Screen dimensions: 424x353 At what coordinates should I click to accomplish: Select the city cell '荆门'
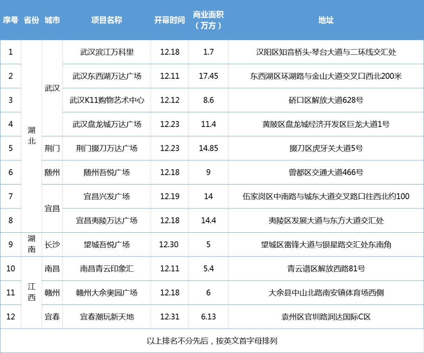tap(52, 148)
